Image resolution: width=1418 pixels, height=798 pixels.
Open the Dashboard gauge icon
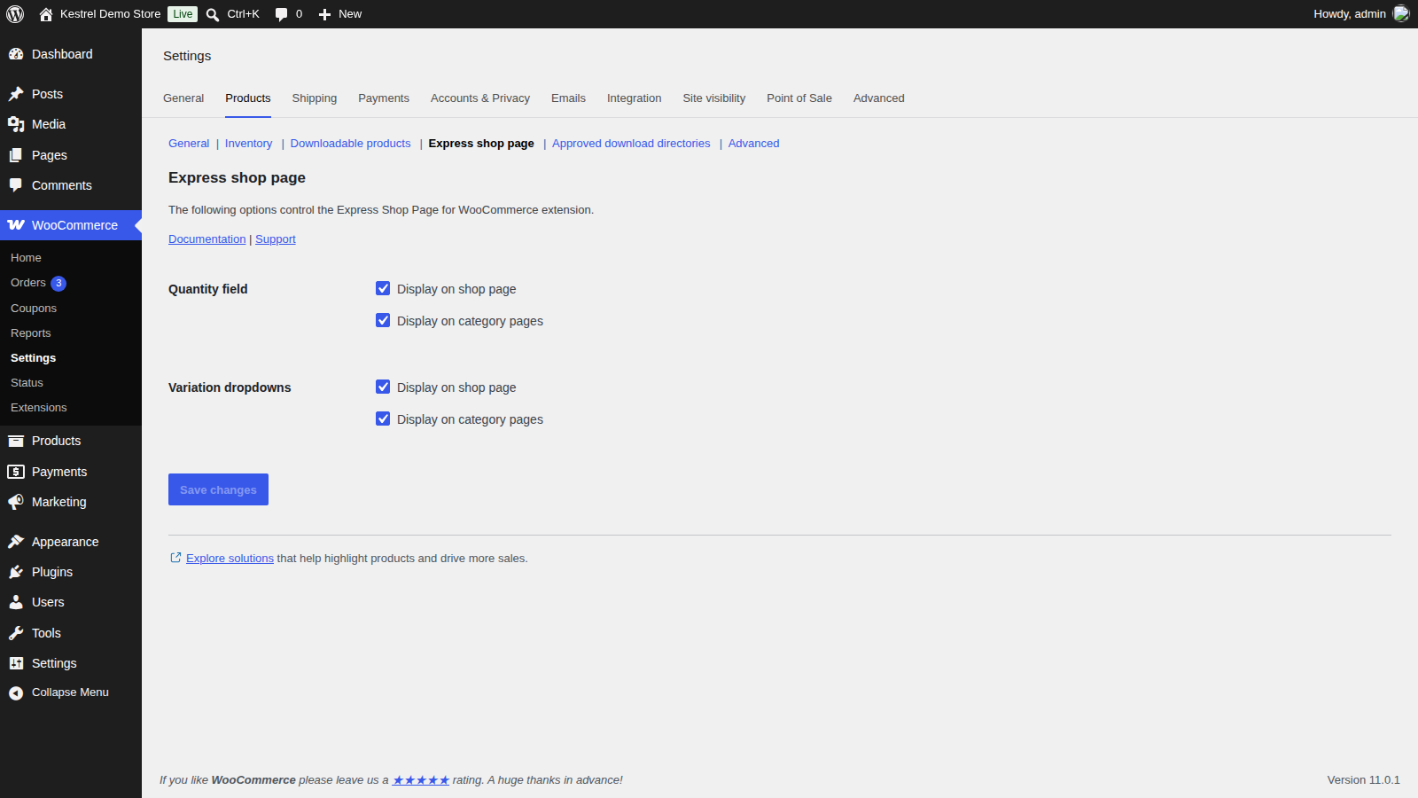click(16, 54)
